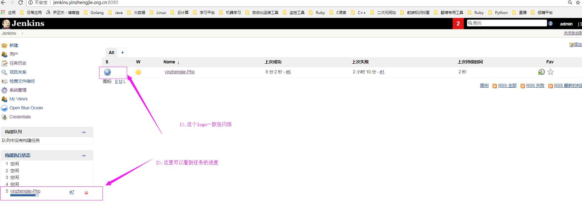Click the 上次成功 column header
This screenshot has height=210, width=582.
pos(273,62)
